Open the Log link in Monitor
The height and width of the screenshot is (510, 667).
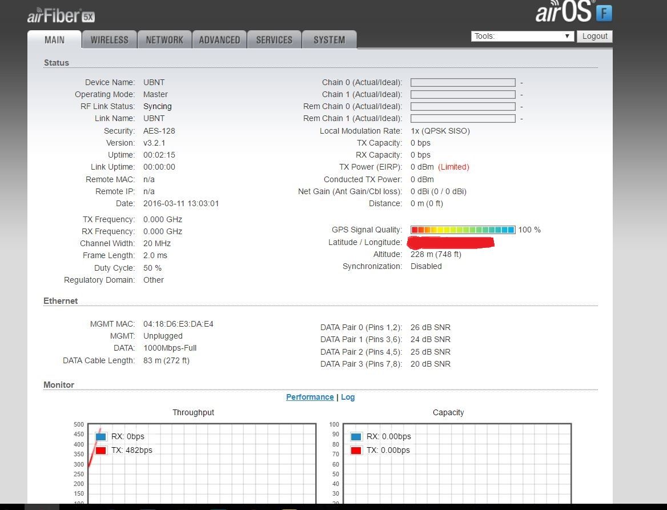(348, 397)
